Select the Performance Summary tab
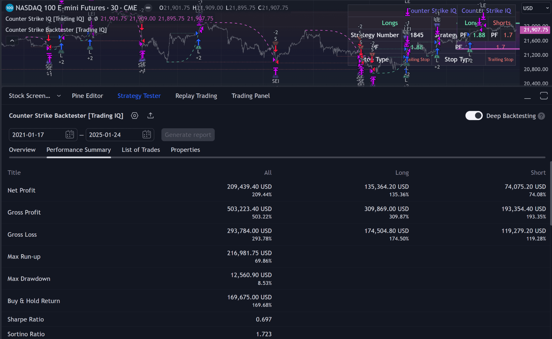 pyautogui.click(x=78, y=150)
